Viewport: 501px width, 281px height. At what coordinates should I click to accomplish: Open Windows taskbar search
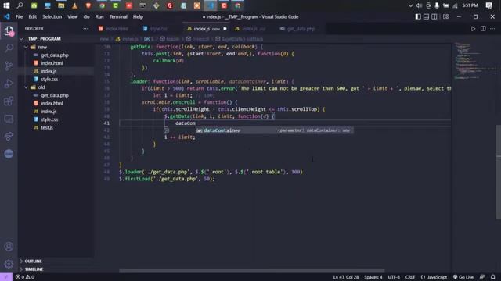(x=20, y=5)
